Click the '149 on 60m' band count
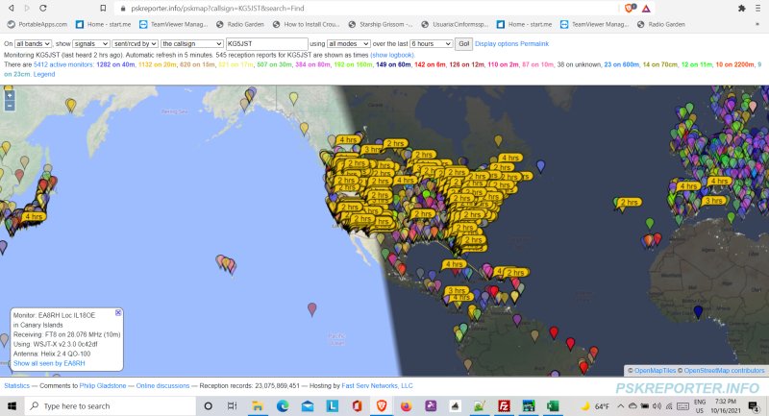This screenshot has width=769, height=416. [x=393, y=64]
